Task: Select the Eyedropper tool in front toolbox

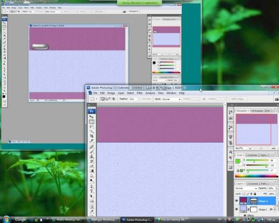Action: 92,212
